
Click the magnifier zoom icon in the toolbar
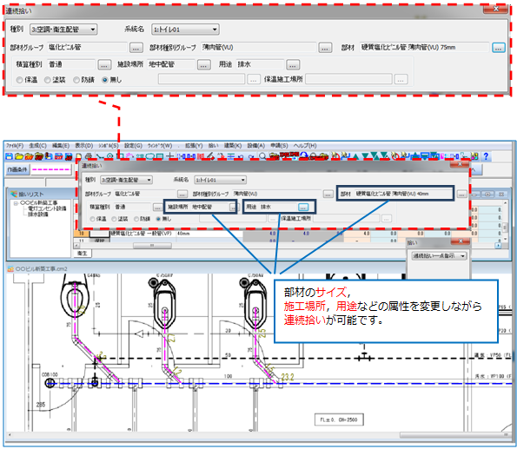[262, 156]
